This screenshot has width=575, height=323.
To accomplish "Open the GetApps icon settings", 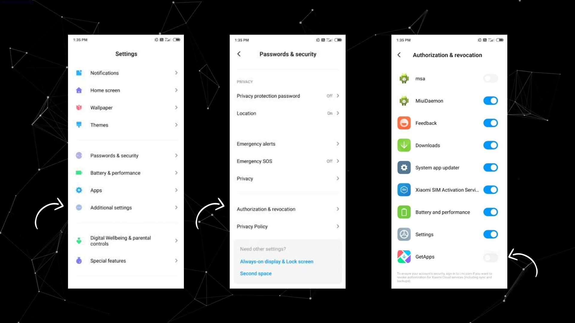I will coord(404,257).
